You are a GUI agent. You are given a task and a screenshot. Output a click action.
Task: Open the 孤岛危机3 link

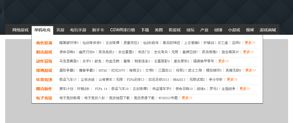click(106, 52)
